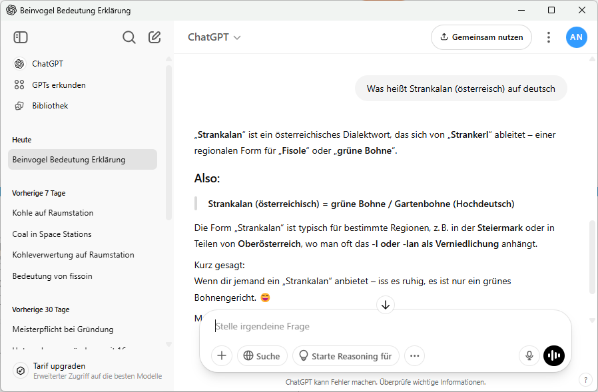
Task: Launch voice mode with the waveform icon
Action: (554, 356)
